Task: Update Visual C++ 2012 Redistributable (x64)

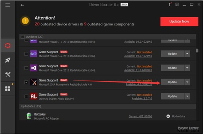Action: coord(172,68)
